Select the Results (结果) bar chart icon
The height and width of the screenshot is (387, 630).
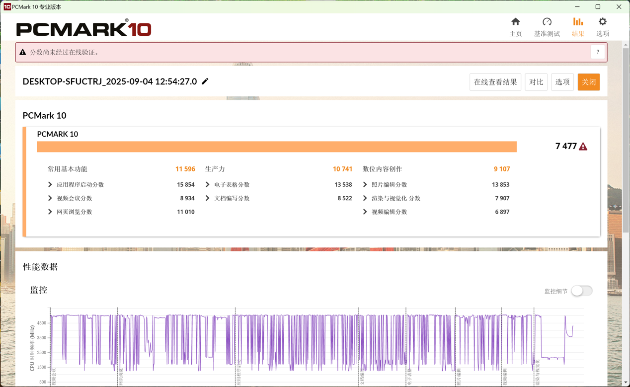click(578, 22)
